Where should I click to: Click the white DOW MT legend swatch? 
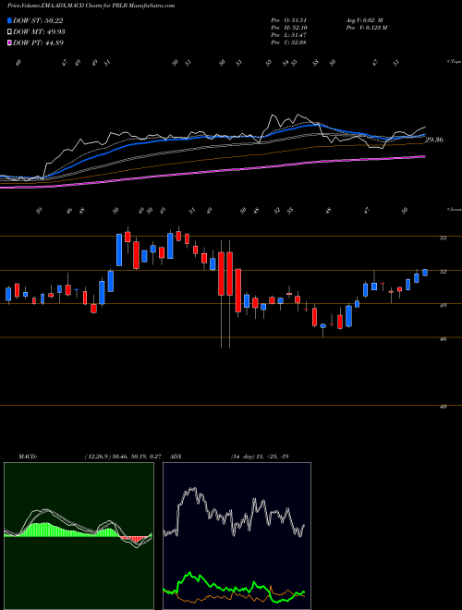[9, 32]
